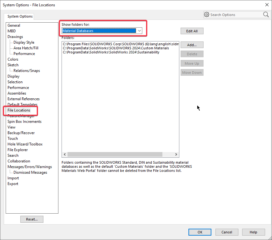Click the folders list right scroll arrow
The height and width of the screenshot is (240, 272).
tap(176, 155)
